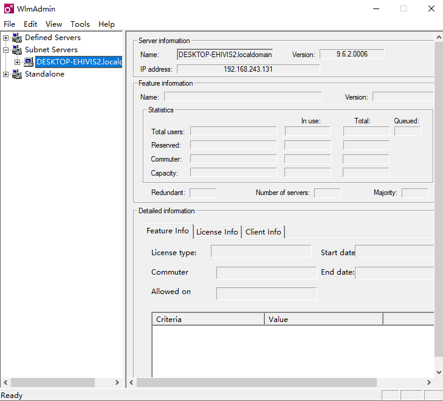The height and width of the screenshot is (401, 443).
Task: Open the File menu
Action: (x=9, y=24)
